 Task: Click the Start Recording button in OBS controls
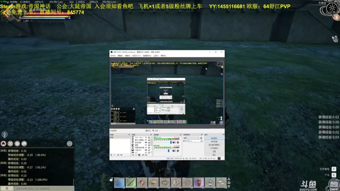pyautogui.click(x=214, y=141)
